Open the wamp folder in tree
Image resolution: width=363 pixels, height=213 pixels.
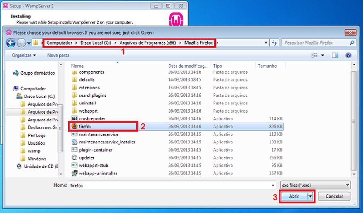pos(34,151)
